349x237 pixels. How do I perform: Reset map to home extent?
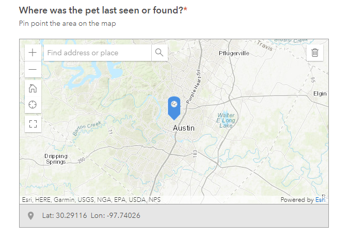click(x=33, y=88)
